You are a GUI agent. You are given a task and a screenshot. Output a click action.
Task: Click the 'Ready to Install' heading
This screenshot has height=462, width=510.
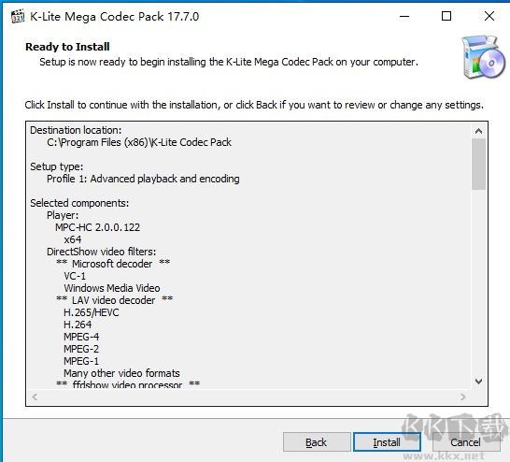[x=67, y=47]
